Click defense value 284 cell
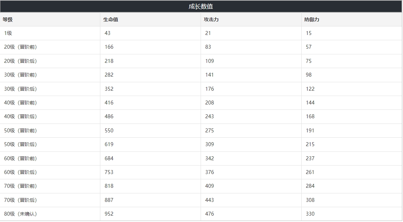The width and height of the screenshot is (403, 222). pyautogui.click(x=352, y=186)
